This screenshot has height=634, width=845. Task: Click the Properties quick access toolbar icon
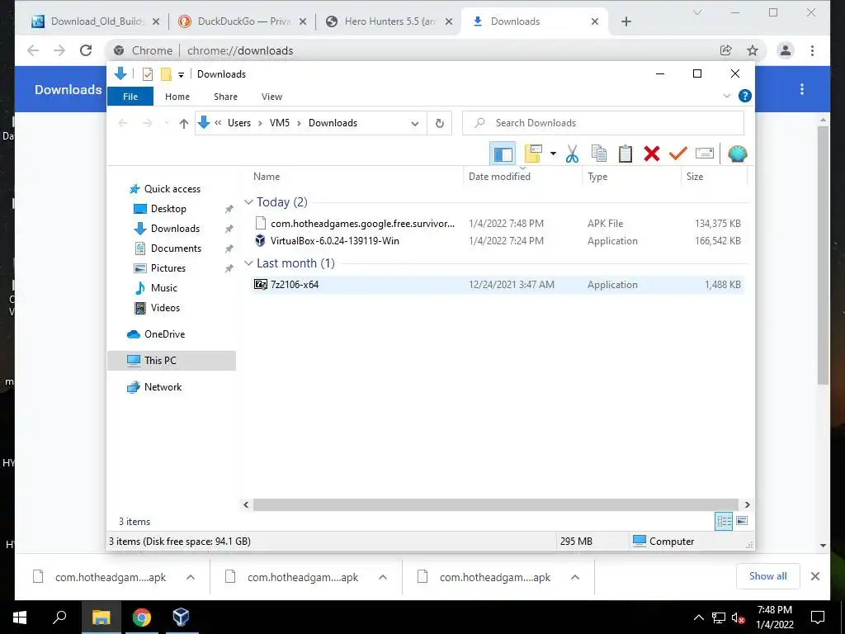[x=147, y=74]
